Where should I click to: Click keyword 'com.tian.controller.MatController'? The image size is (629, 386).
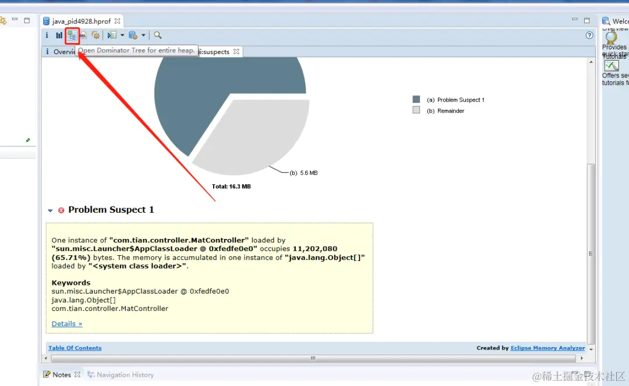click(110, 309)
